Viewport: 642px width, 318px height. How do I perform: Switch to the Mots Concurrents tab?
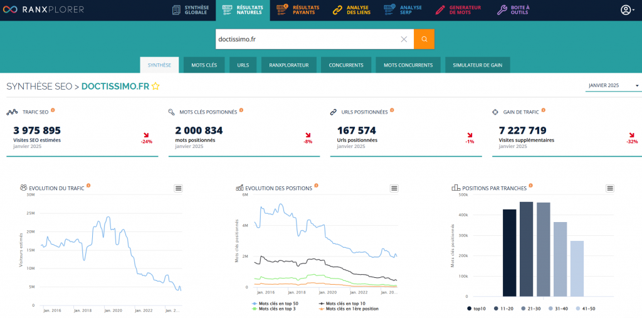(408, 65)
